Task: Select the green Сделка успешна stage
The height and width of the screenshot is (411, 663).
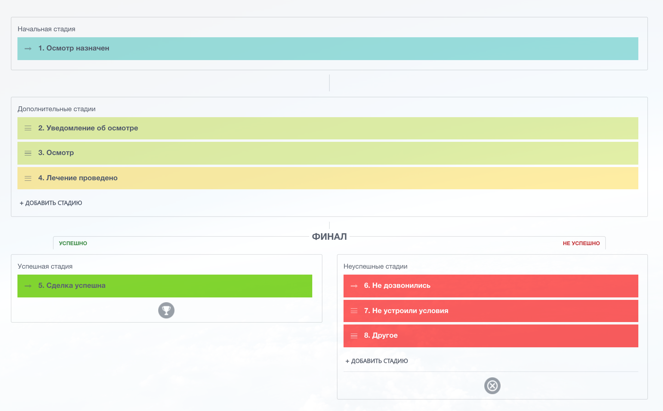Action: click(x=165, y=286)
